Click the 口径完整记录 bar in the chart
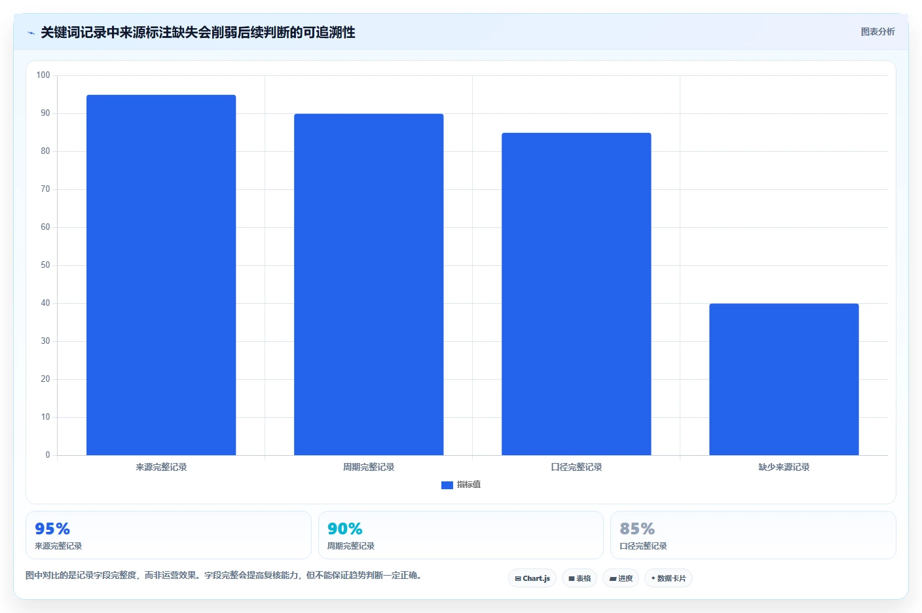The width and height of the screenshot is (922, 613). coord(576,294)
